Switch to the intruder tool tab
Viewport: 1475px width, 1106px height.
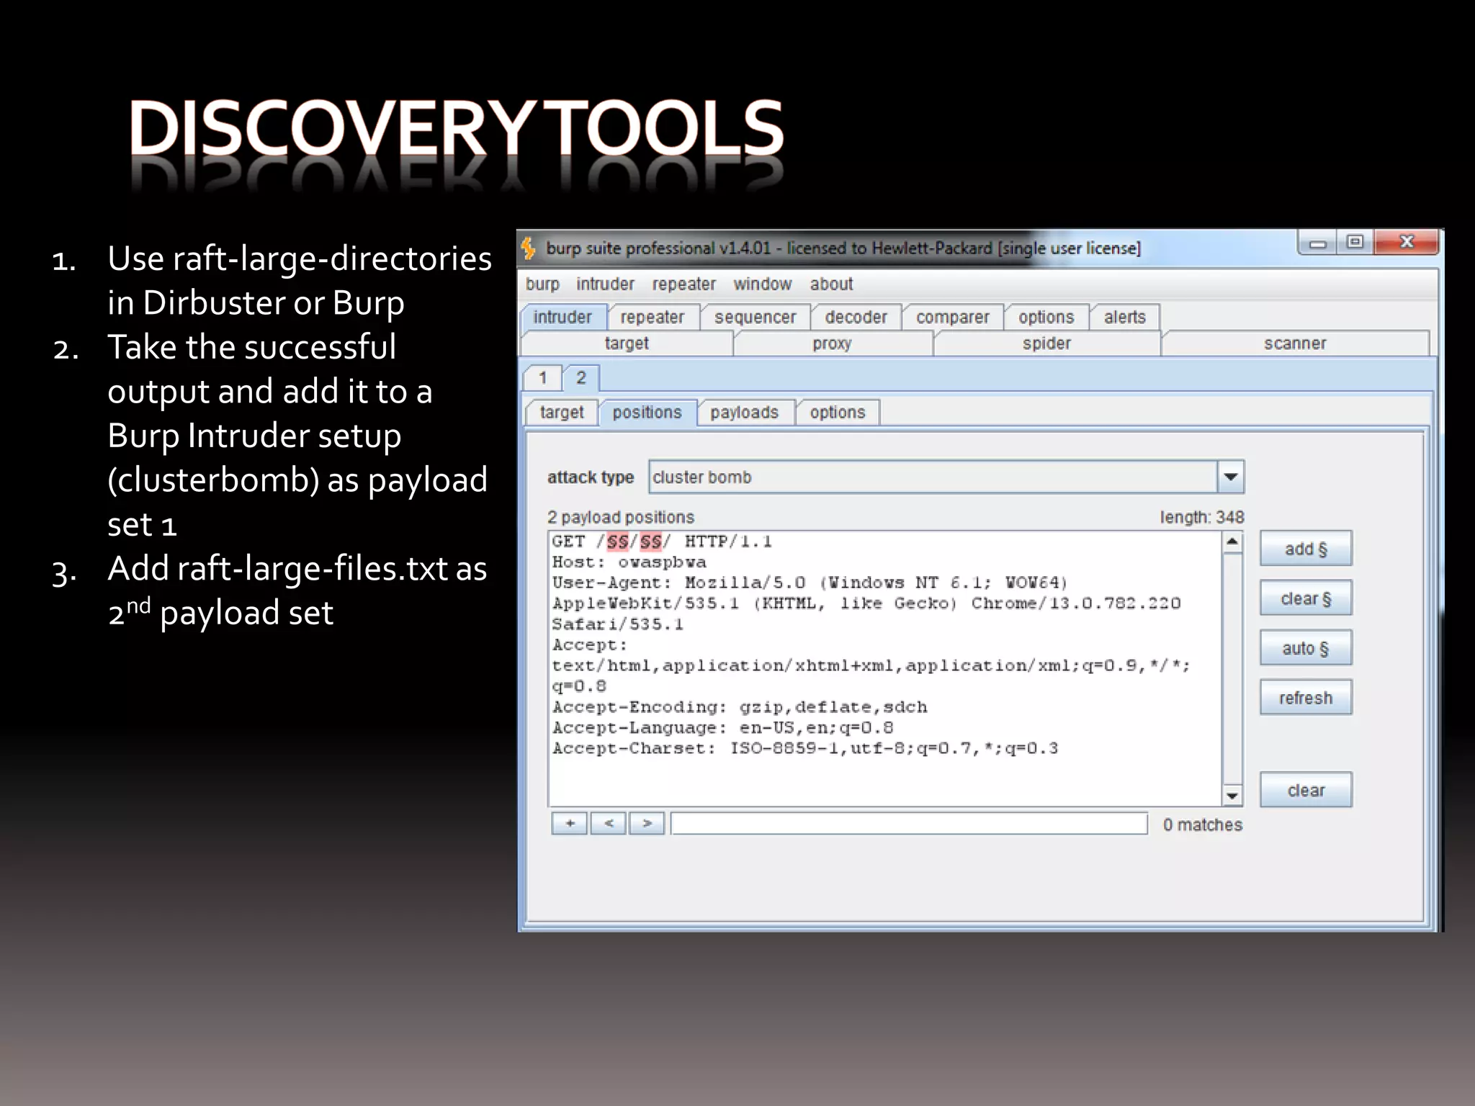pos(562,317)
